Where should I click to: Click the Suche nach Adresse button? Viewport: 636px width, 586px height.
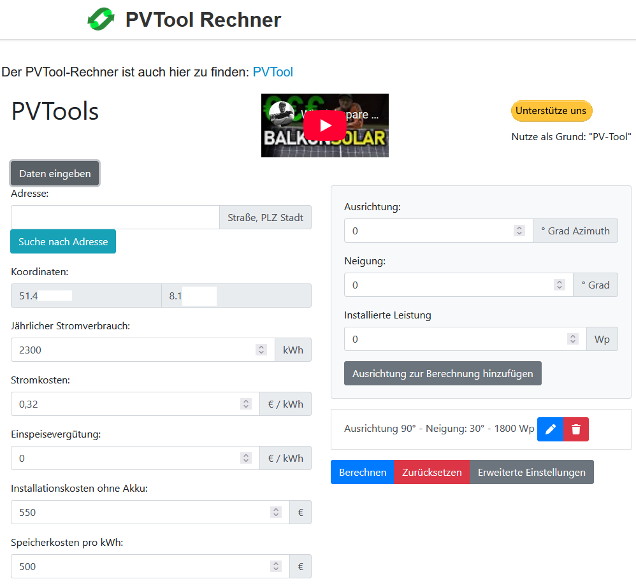click(x=63, y=241)
